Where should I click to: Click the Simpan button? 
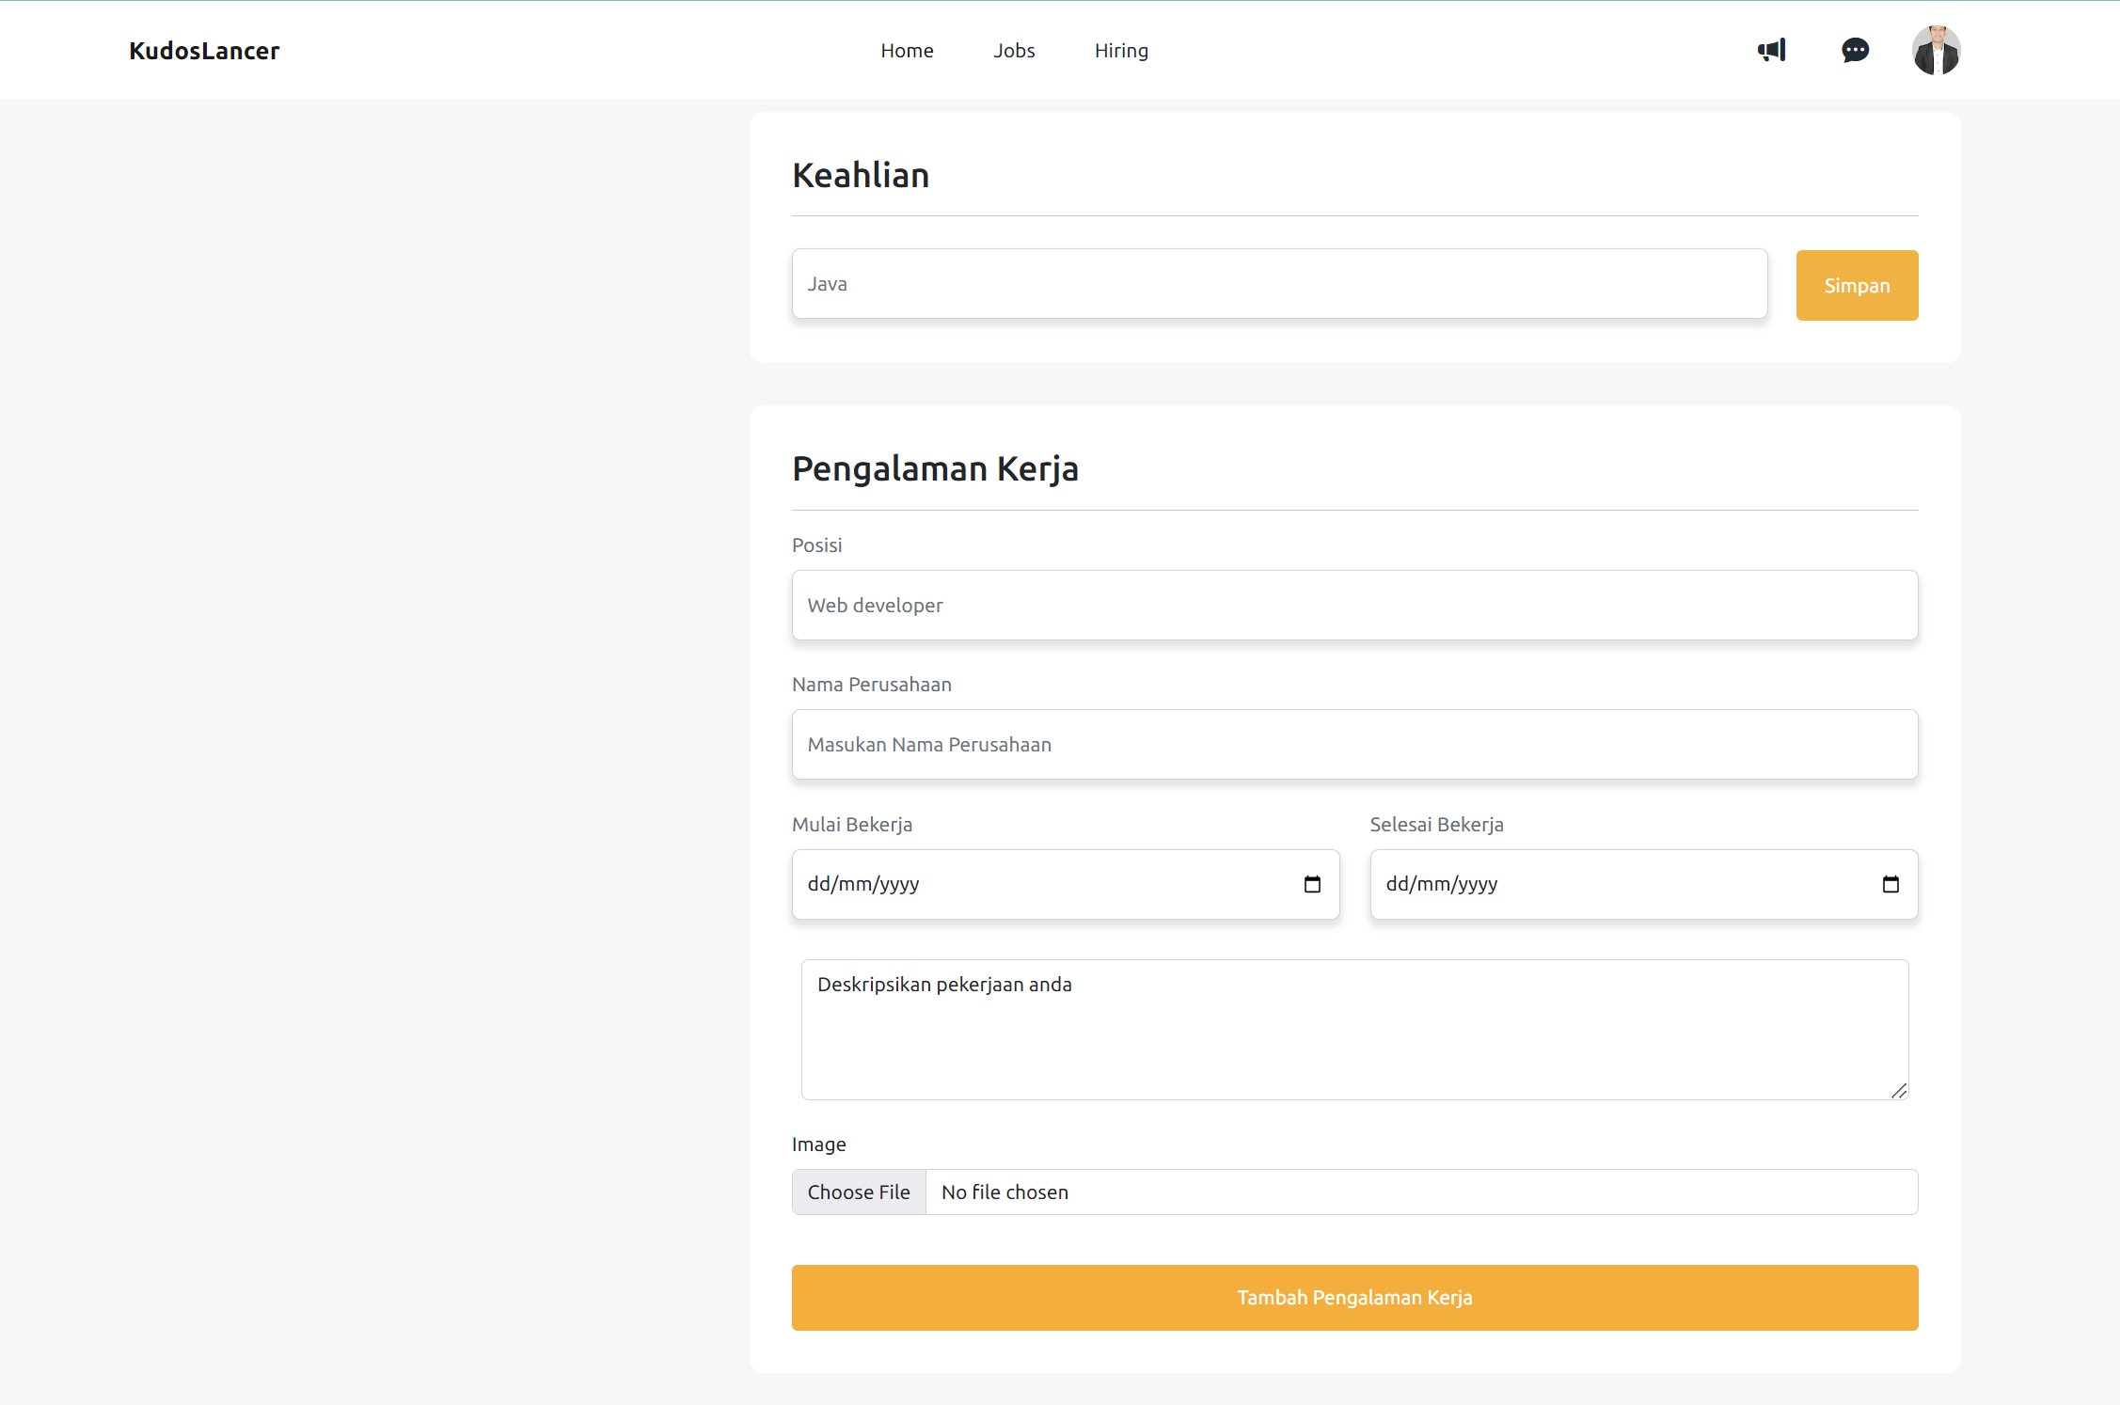(1857, 285)
